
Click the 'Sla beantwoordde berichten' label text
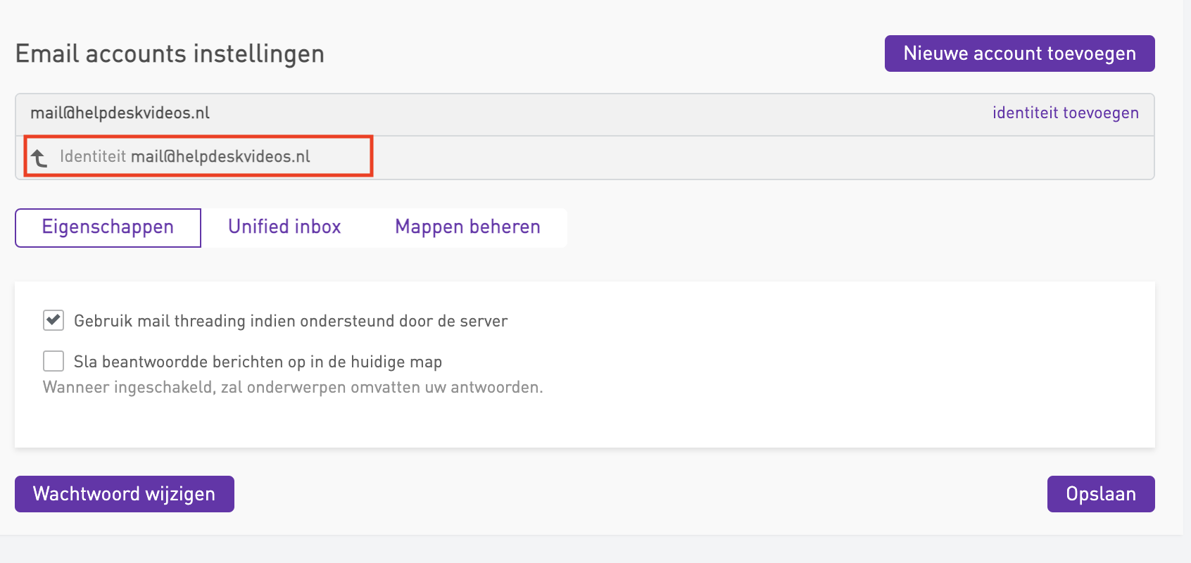(258, 362)
